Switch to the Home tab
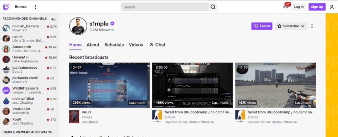 (x=75, y=45)
